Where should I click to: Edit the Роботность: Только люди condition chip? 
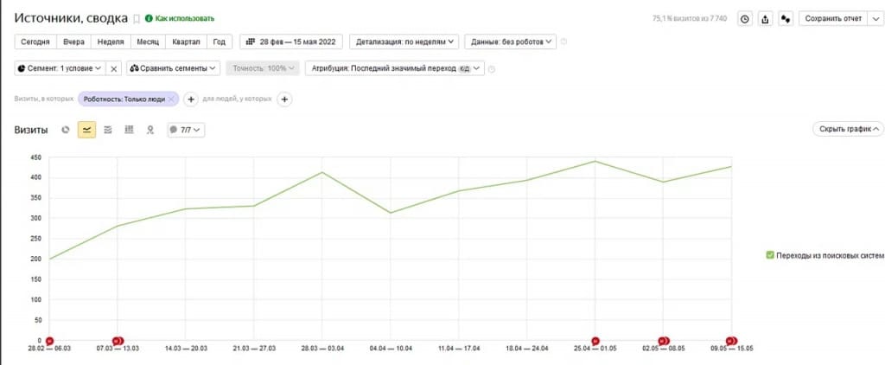(x=124, y=99)
